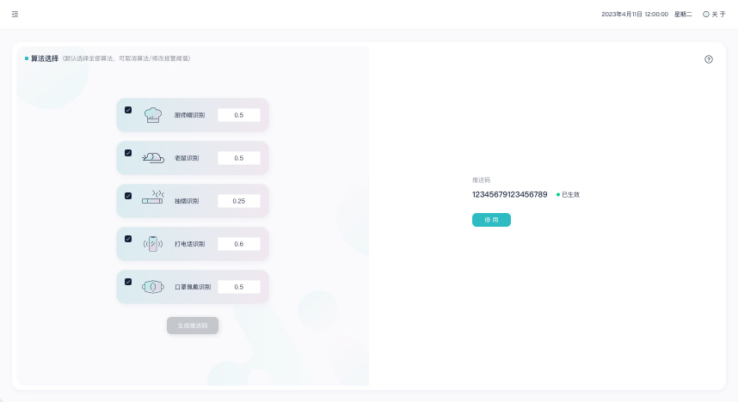Click the 星期二 weekday text
The height and width of the screenshot is (402, 738).
683,14
